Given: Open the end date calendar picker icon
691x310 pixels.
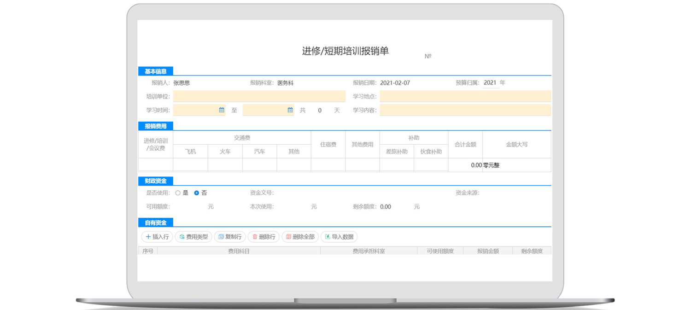Looking at the screenshot, I should tap(290, 110).
